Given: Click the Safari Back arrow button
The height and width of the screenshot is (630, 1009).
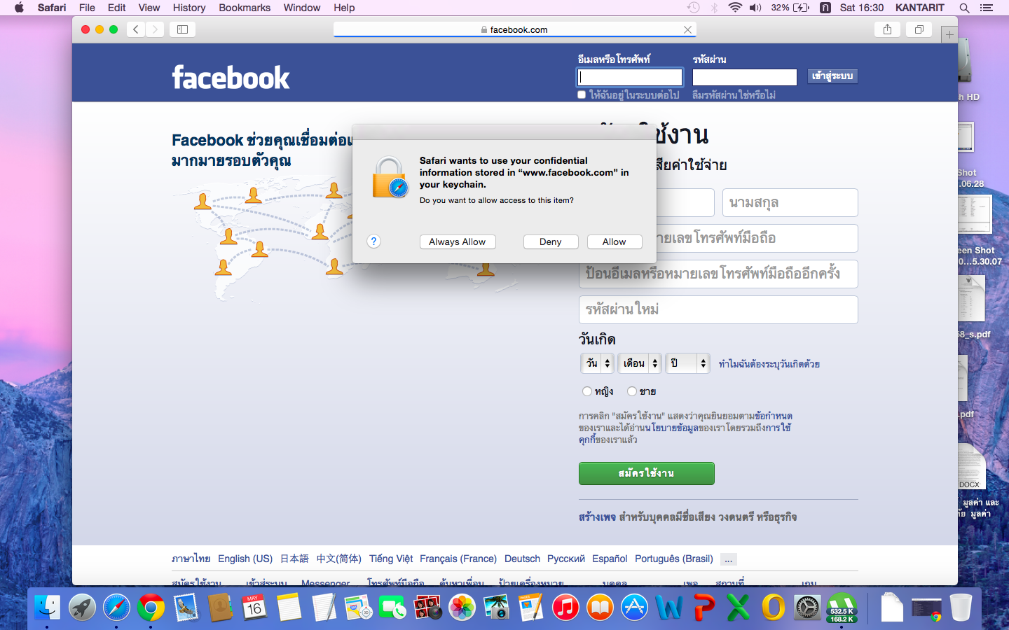Looking at the screenshot, I should point(136,29).
